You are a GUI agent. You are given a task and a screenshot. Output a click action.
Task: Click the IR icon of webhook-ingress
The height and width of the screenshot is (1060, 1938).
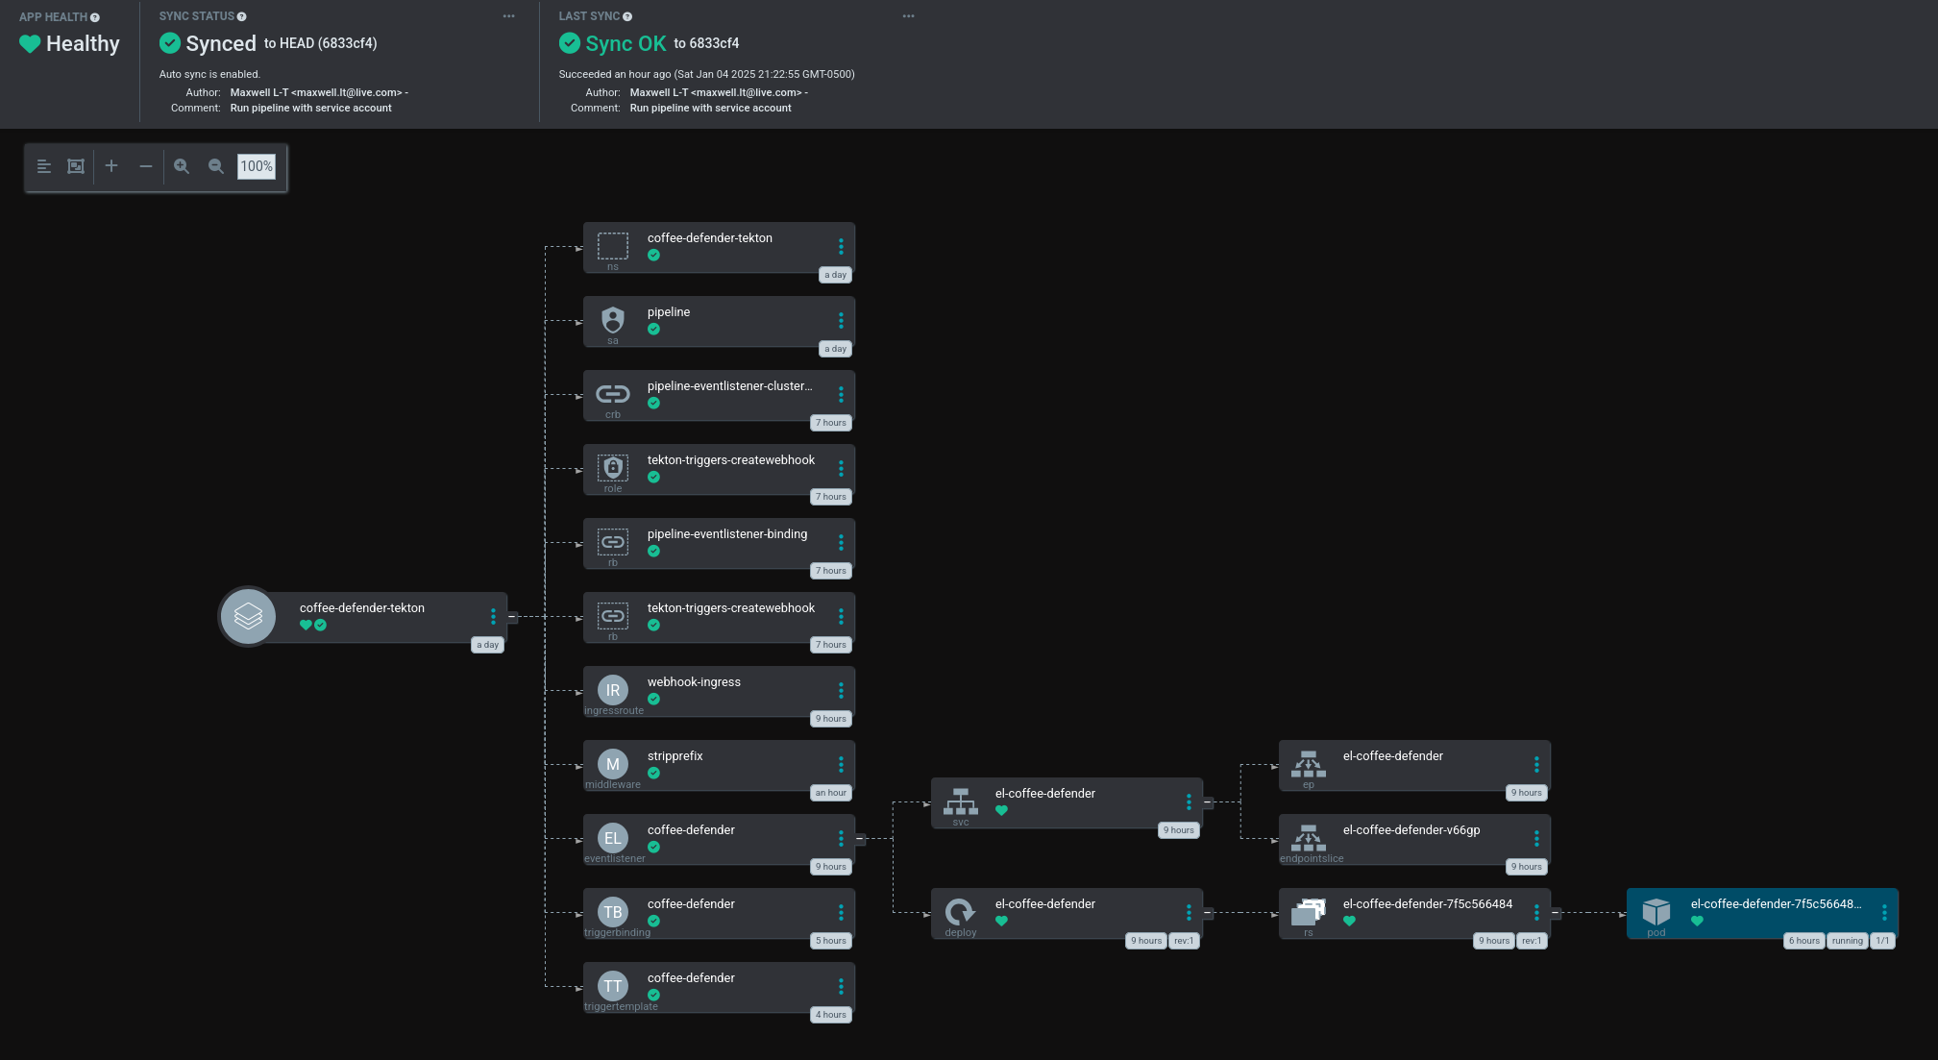tap(613, 690)
